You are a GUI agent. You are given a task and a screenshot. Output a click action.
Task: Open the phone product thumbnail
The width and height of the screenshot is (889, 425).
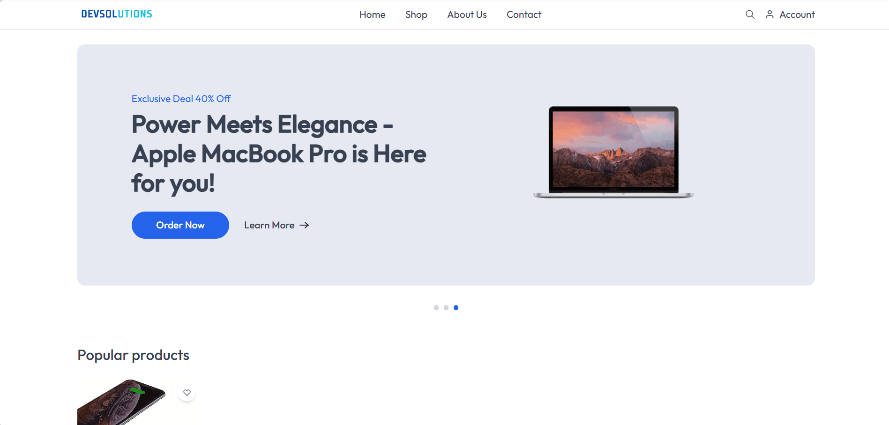click(x=121, y=403)
